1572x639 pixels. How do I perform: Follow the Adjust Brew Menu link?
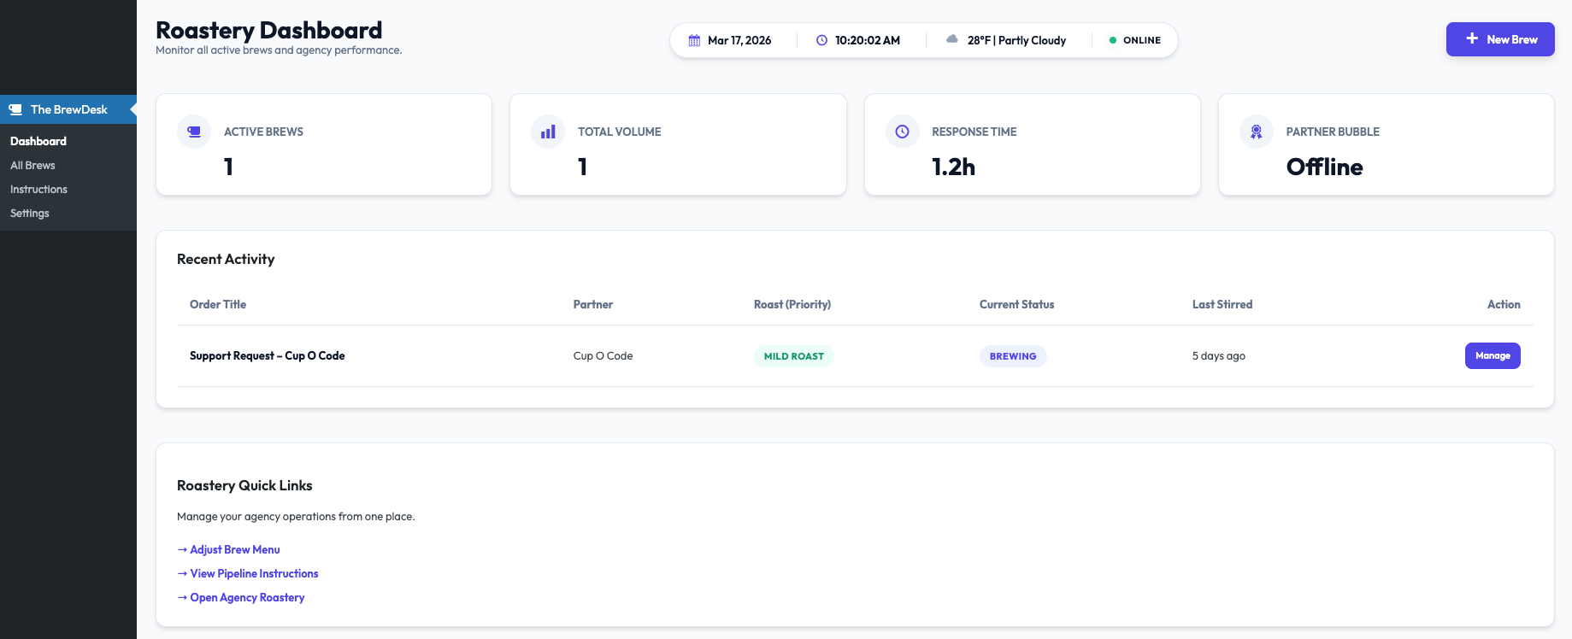coord(234,549)
